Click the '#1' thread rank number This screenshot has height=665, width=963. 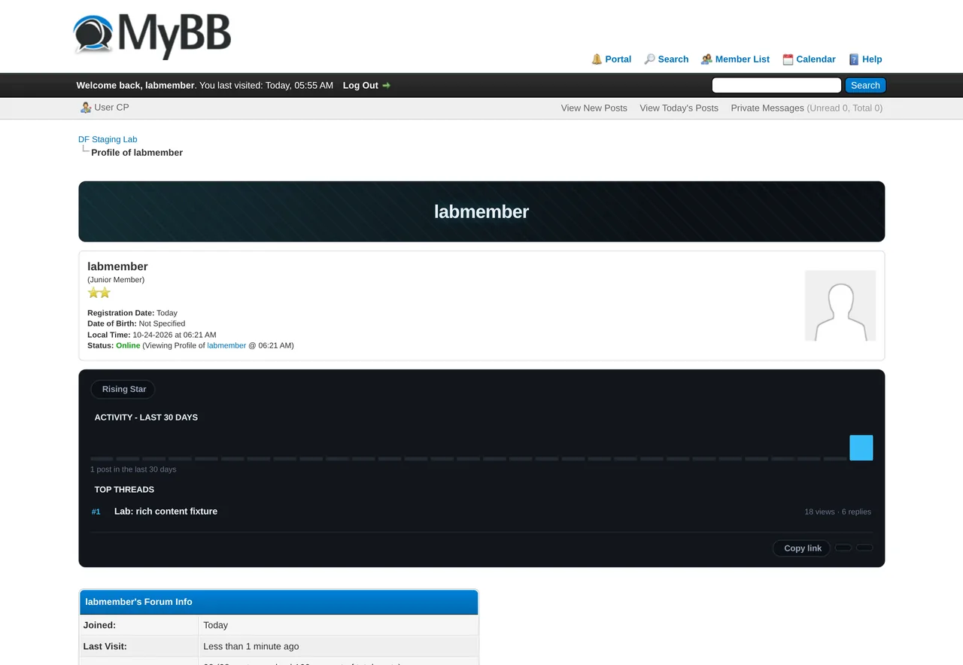pyautogui.click(x=96, y=512)
